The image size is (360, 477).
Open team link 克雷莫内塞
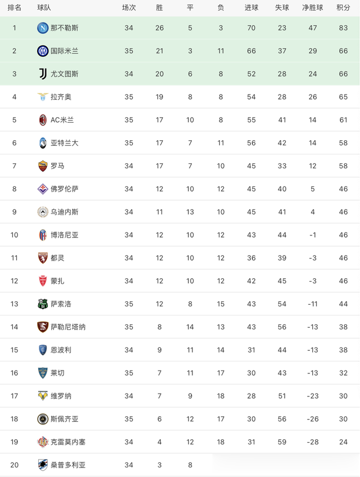pos(68,442)
